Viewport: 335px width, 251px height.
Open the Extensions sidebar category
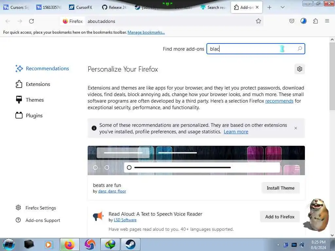[33, 84]
